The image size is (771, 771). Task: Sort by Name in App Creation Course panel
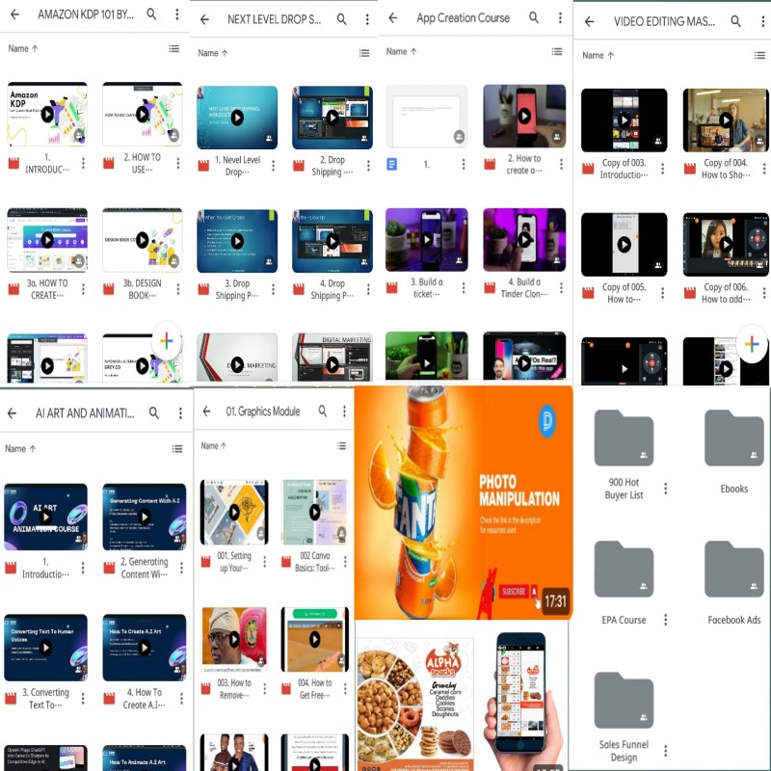click(401, 52)
